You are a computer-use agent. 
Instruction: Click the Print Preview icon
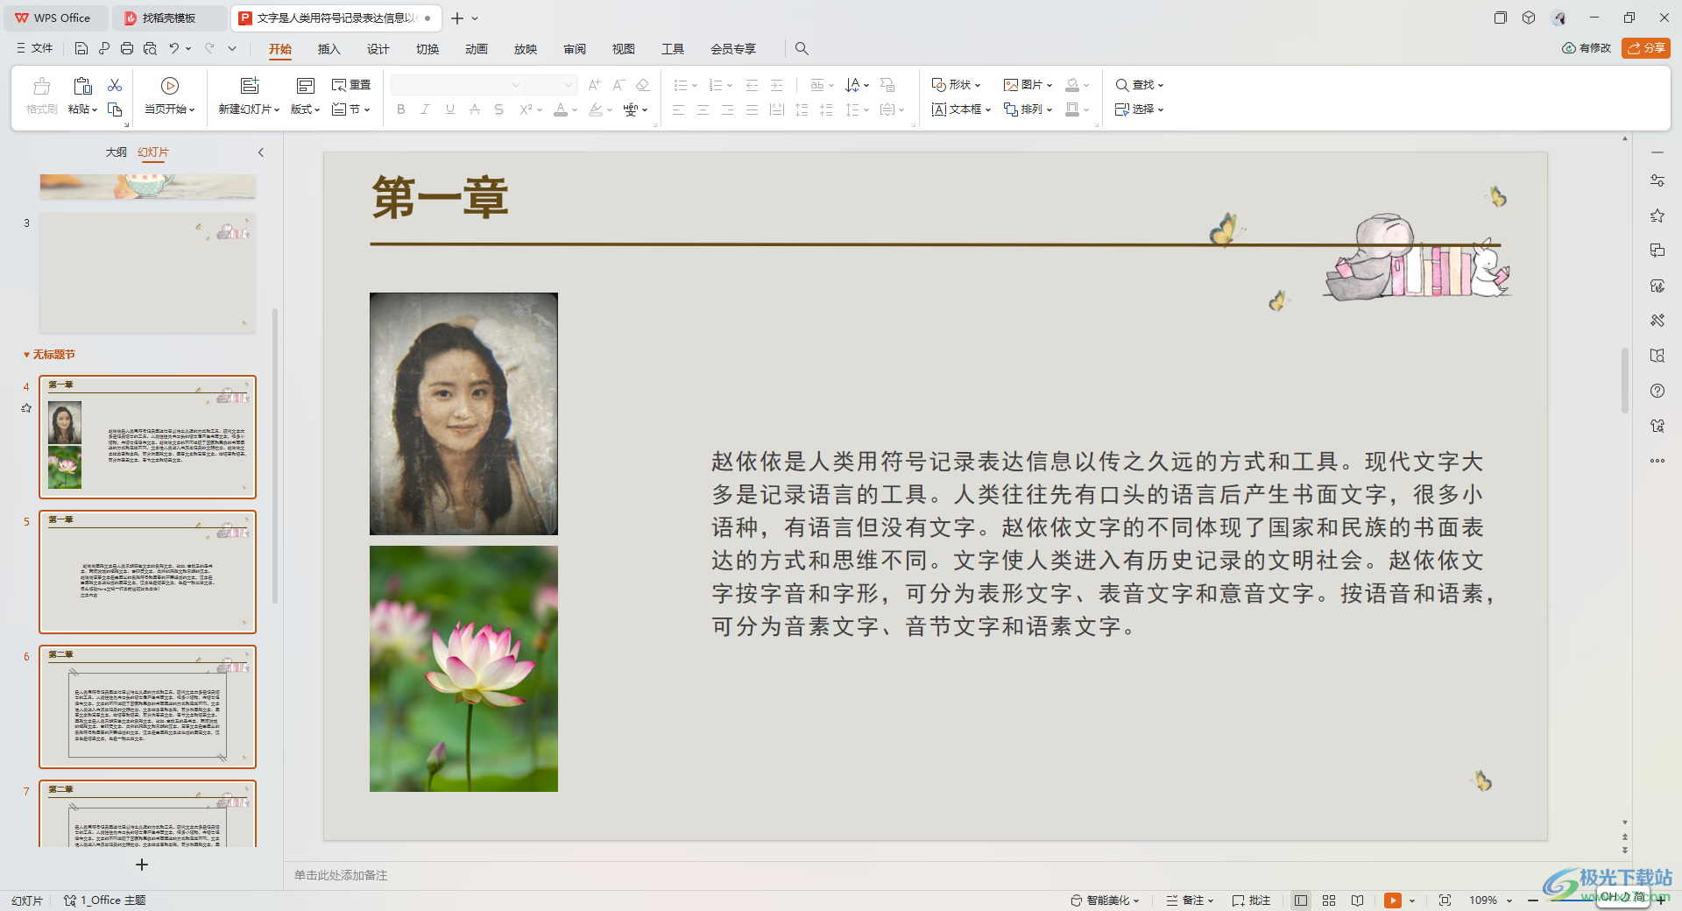coord(150,48)
